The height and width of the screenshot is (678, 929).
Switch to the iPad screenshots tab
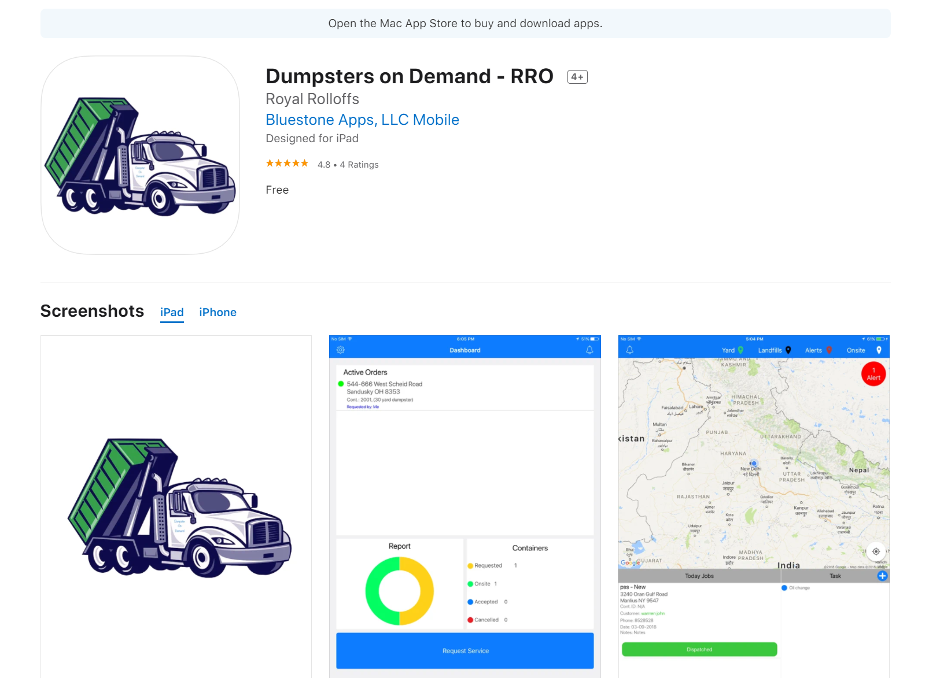(x=172, y=312)
